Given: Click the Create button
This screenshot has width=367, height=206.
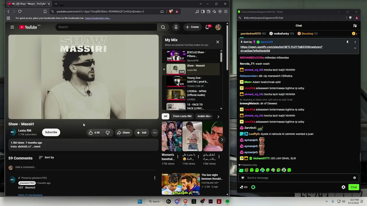Looking at the screenshot, I should point(192,27).
